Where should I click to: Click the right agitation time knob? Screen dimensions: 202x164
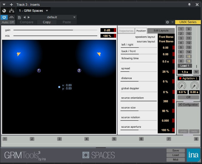[x=194, y=86]
